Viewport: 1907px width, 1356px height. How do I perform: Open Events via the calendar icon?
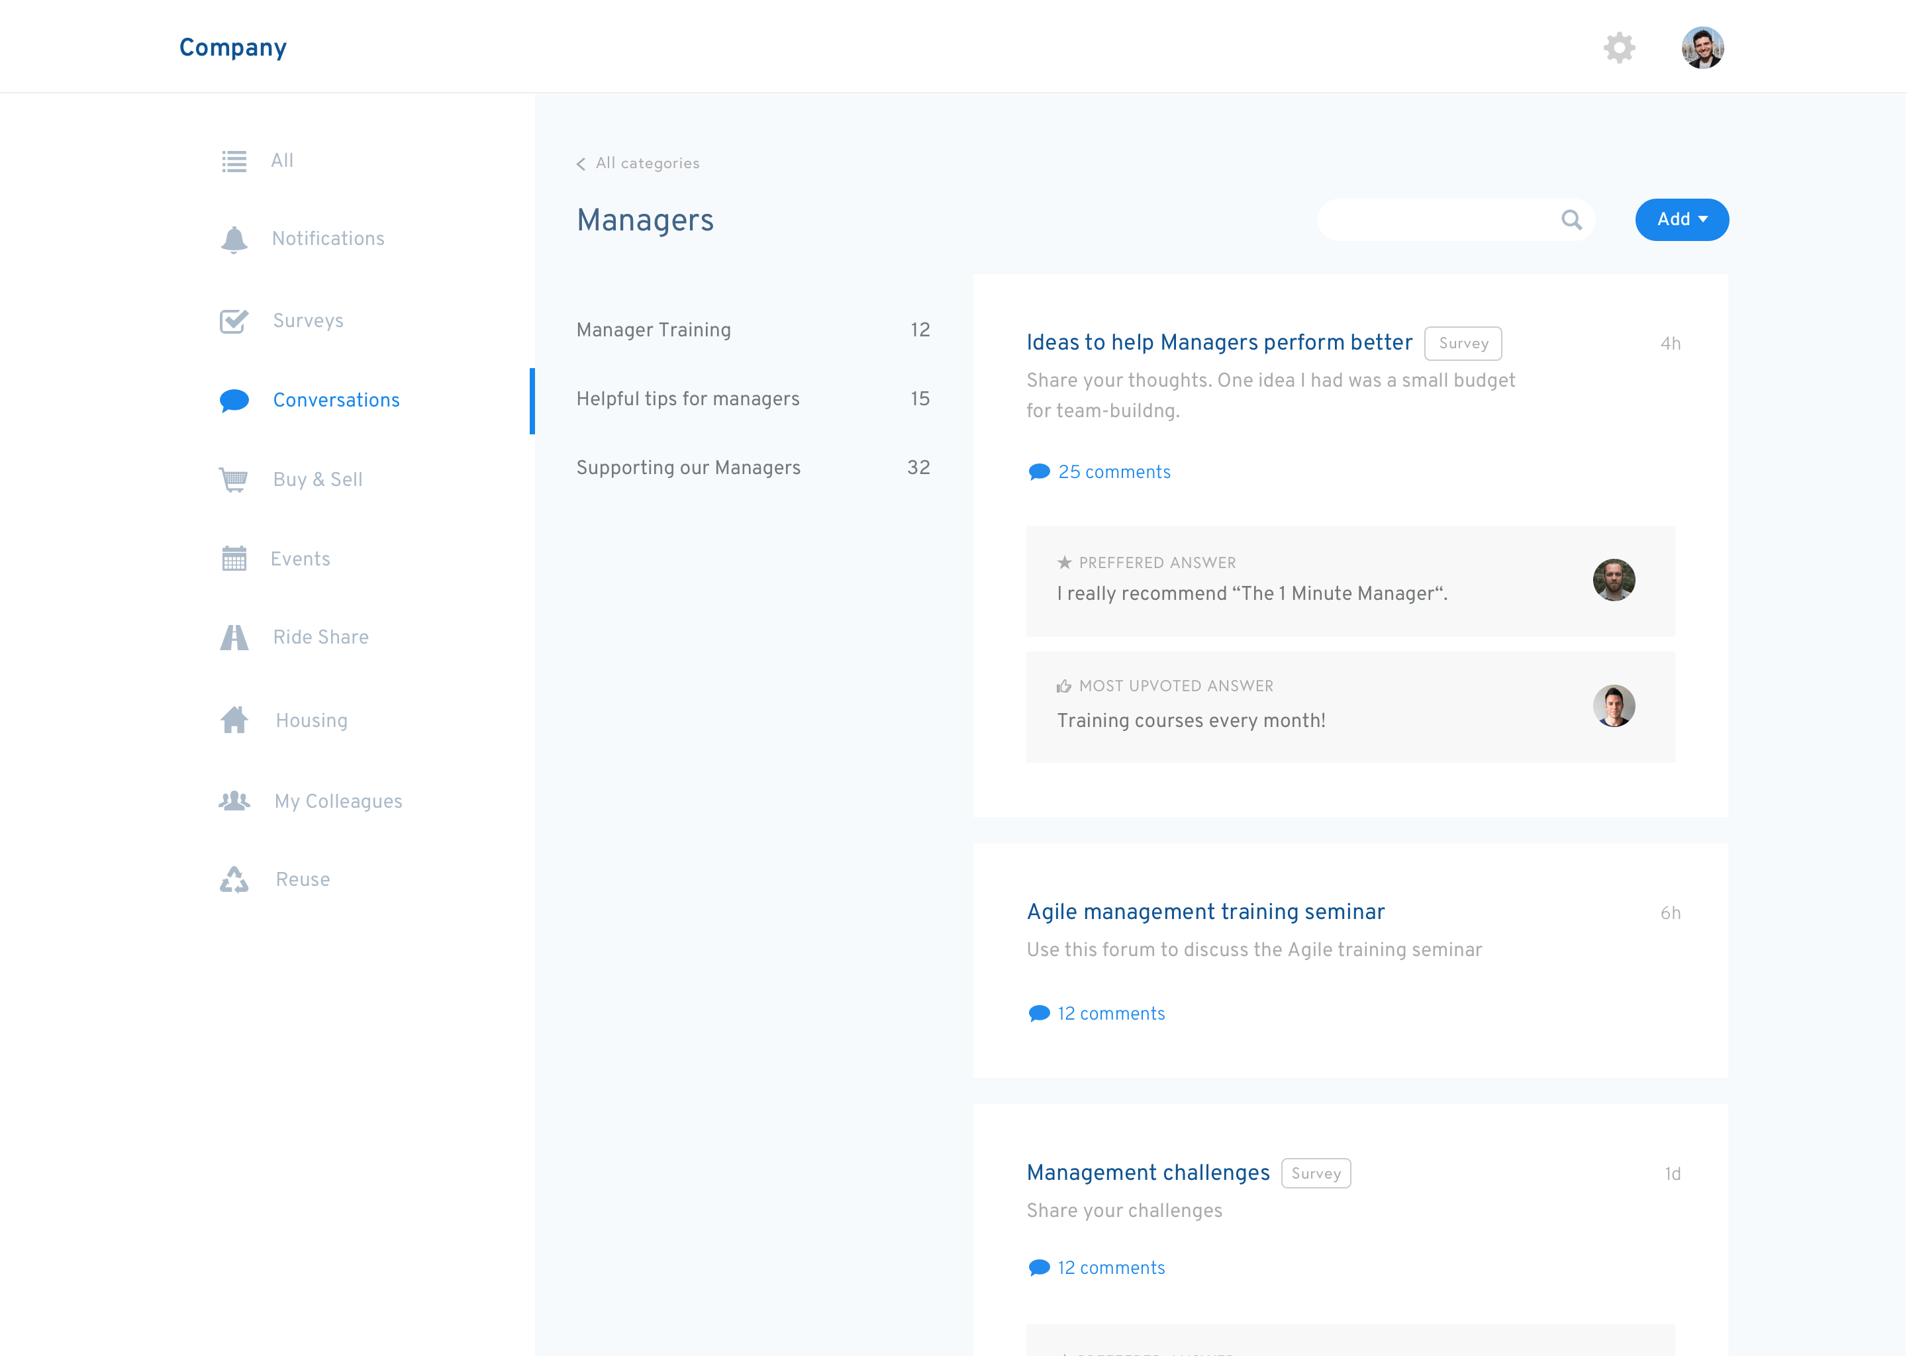coord(234,559)
